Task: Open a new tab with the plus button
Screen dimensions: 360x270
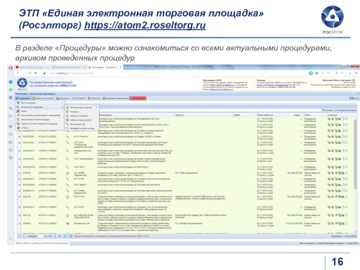Action: pos(126,67)
